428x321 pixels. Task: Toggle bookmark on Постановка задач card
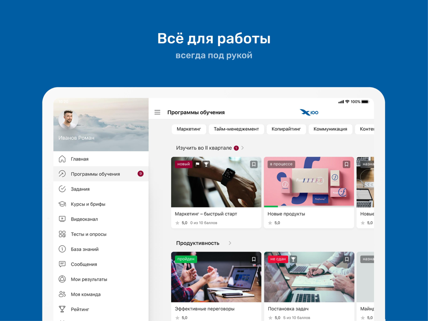point(347,259)
